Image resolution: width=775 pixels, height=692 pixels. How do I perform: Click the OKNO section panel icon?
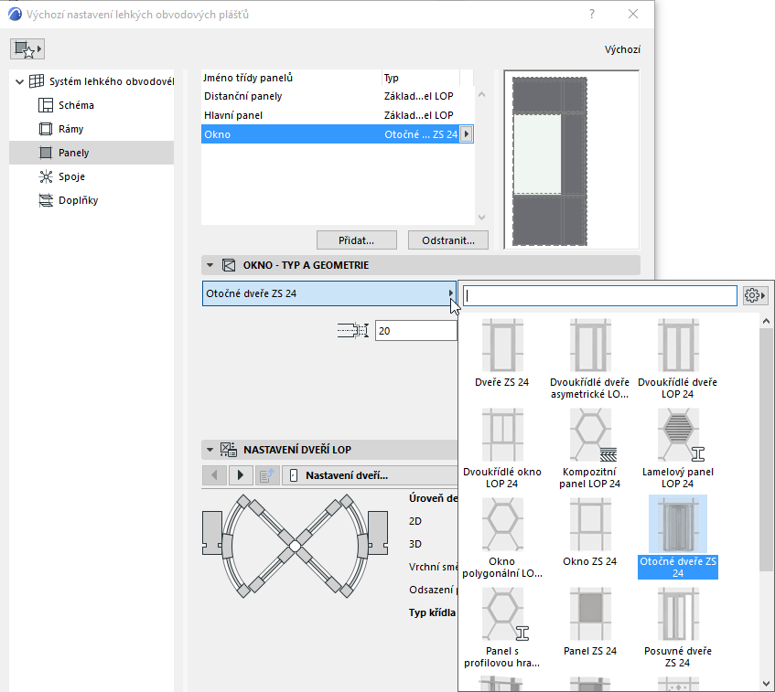pyautogui.click(x=229, y=265)
